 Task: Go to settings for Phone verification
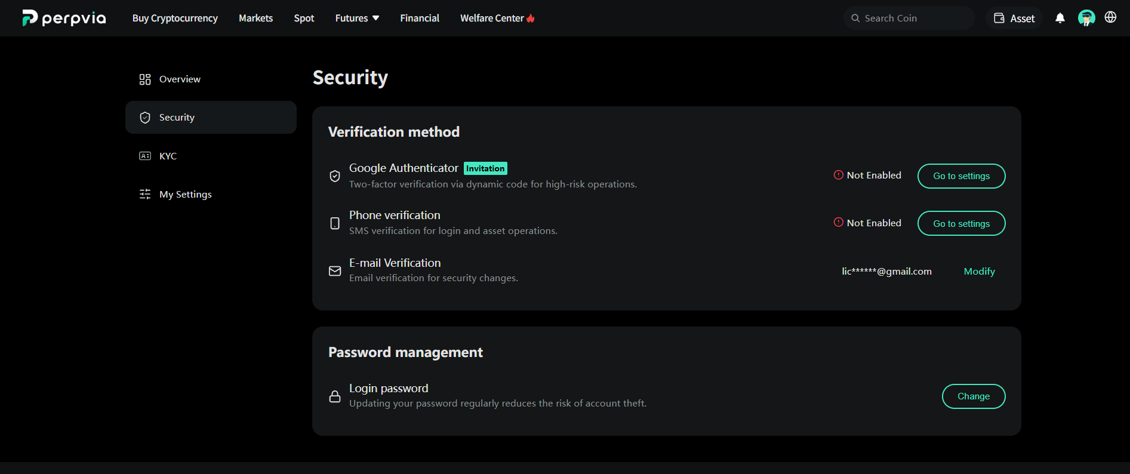[x=961, y=223]
